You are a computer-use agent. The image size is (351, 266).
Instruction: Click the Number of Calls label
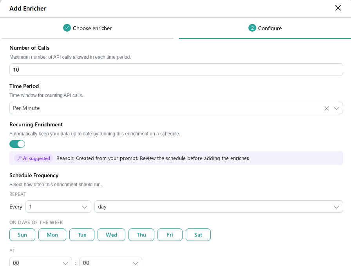(29, 48)
